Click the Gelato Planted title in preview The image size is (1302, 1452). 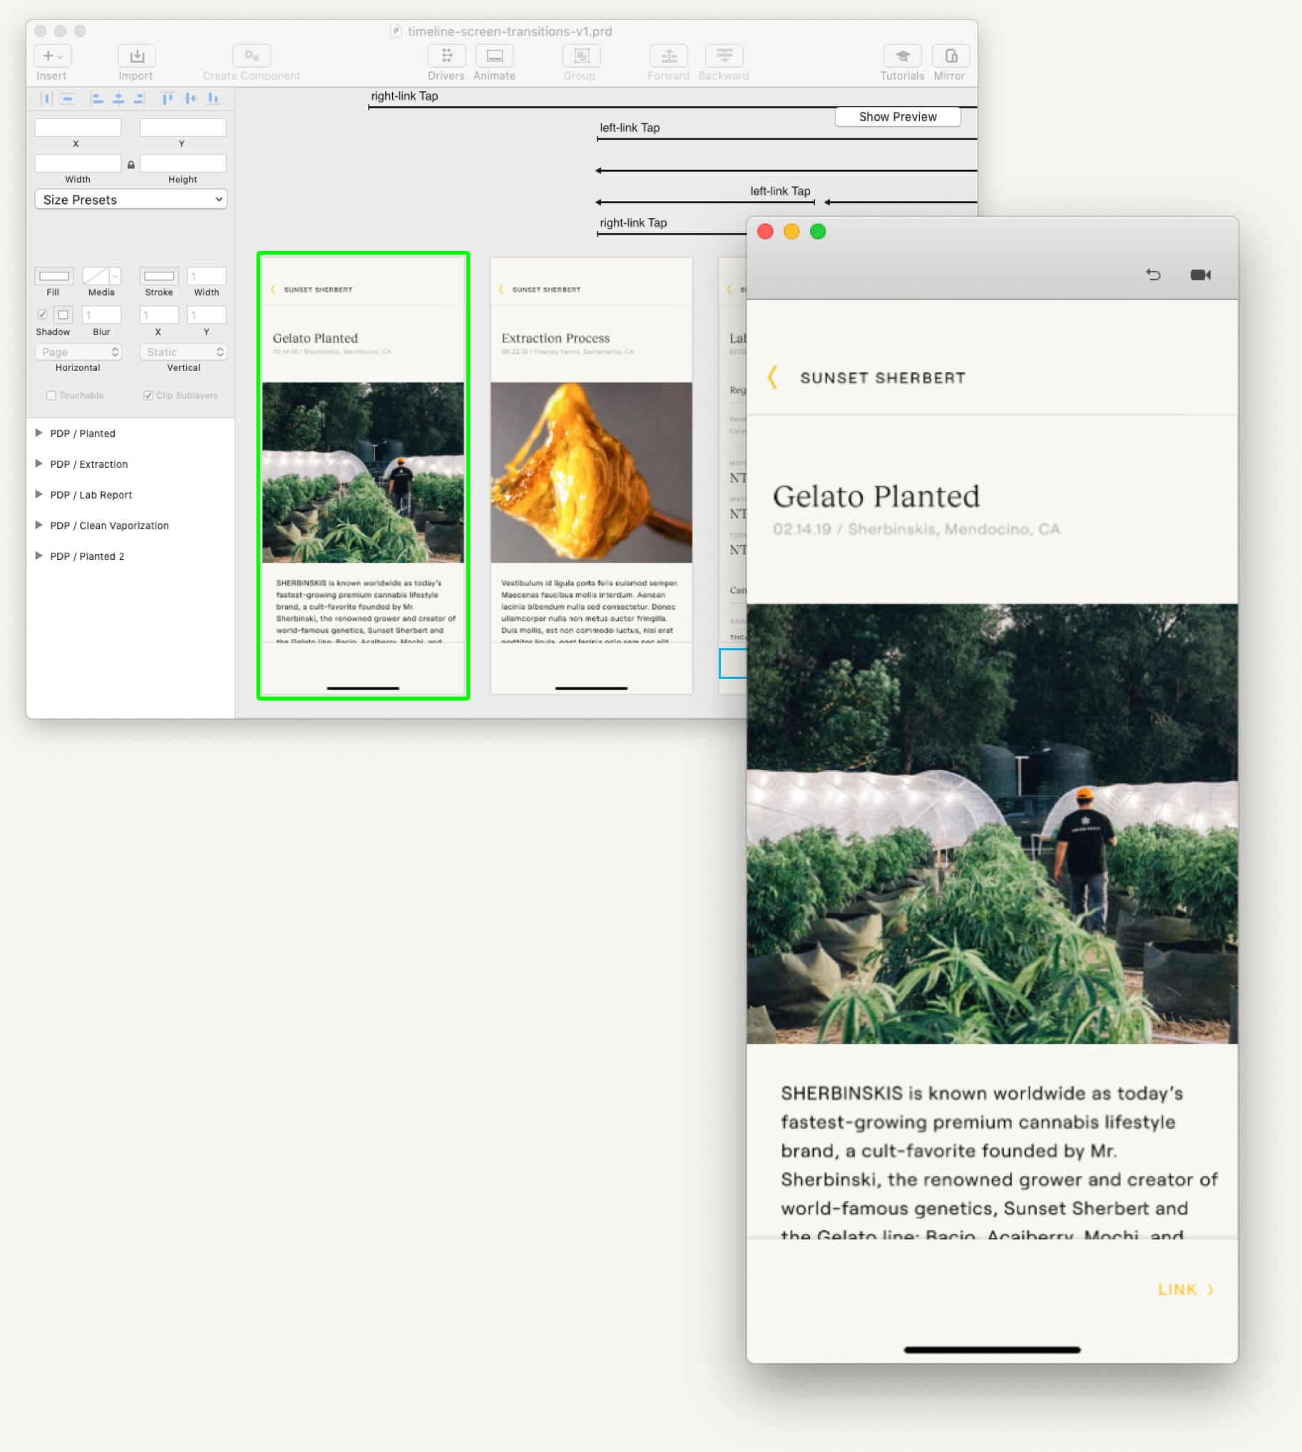876,496
